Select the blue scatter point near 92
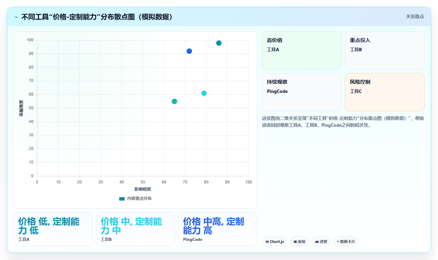Image resolution: width=438 pixels, height=260 pixels. pos(189,51)
